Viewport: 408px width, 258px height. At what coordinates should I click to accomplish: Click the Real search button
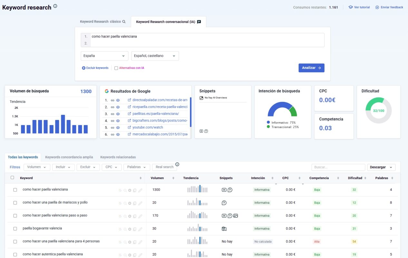tap(164, 167)
